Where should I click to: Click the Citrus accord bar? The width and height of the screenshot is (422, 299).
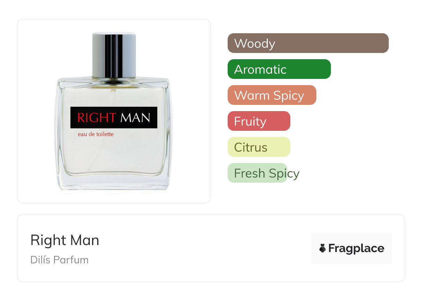(259, 147)
